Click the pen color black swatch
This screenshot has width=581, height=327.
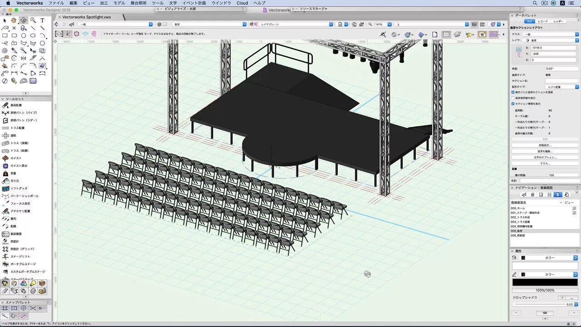coord(523,274)
